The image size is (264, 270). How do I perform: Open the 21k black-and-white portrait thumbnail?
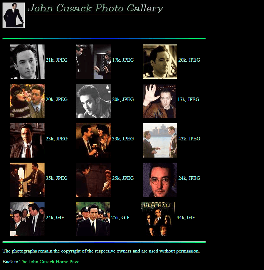pyautogui.click(x=27, y=62)
